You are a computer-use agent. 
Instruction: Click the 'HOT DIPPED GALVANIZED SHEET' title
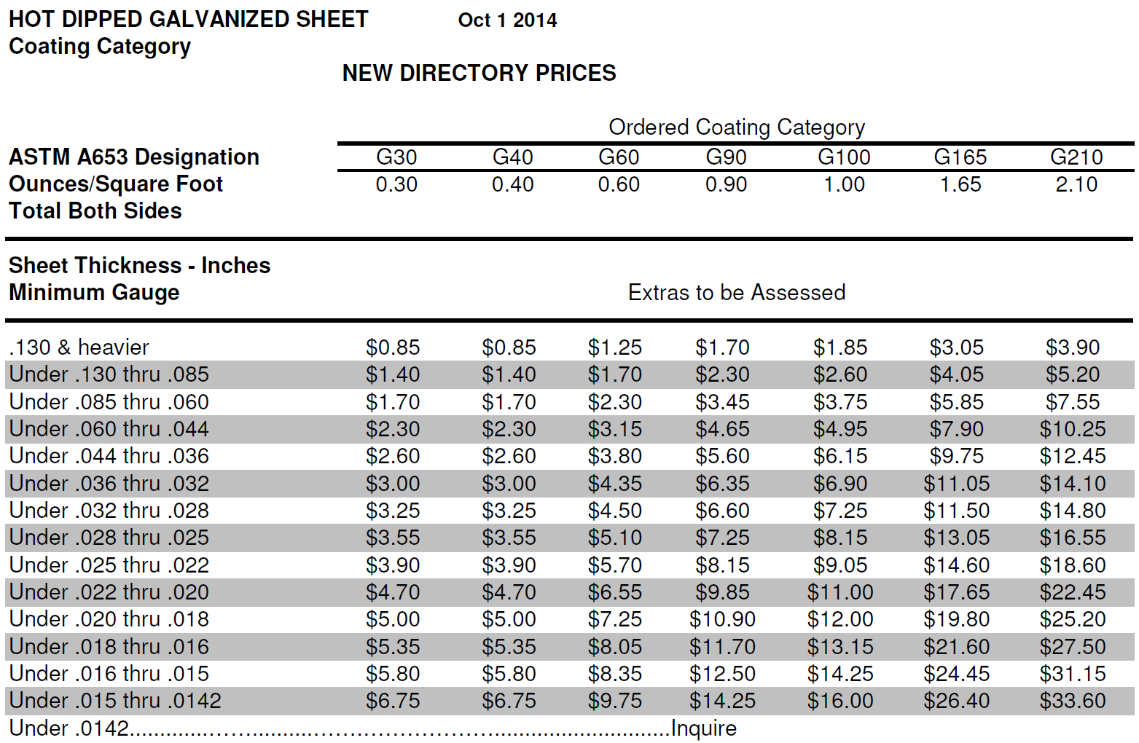coord(189,19)
